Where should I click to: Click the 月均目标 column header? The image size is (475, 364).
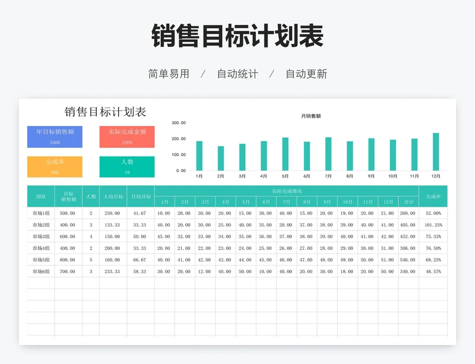[x=141, y=197]
